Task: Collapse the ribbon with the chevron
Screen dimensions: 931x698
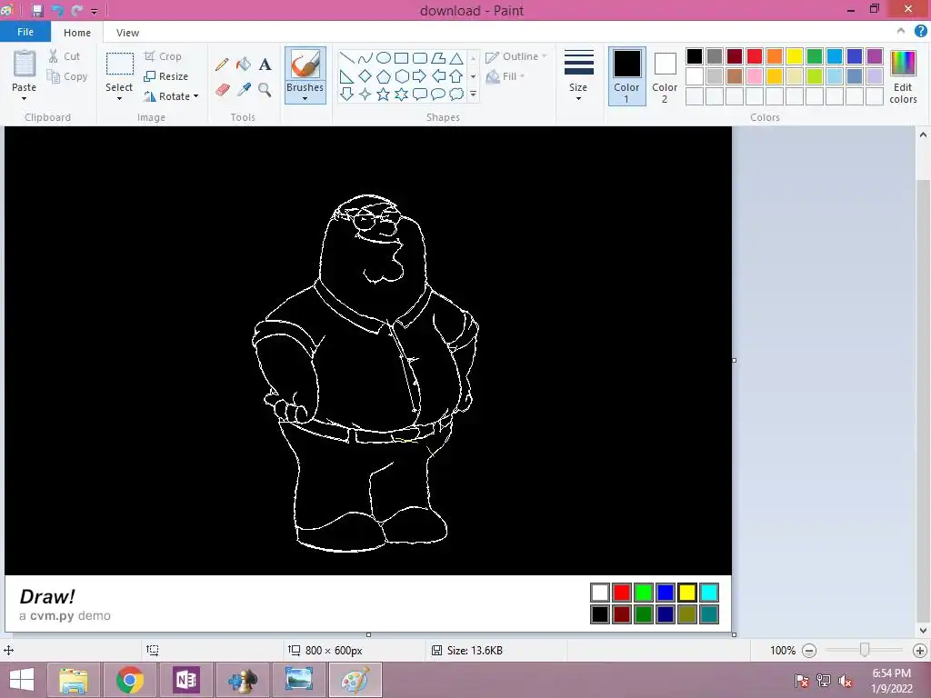Action: click(901, 31)
